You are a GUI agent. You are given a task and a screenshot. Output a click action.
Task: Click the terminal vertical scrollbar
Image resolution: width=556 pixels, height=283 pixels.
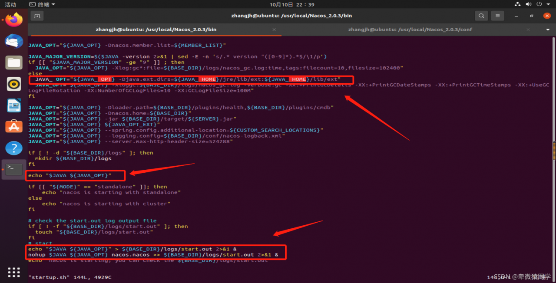[554, 151]
